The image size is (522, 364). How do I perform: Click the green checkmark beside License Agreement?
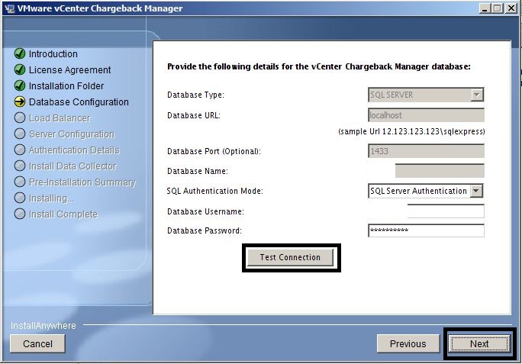[x=20, y=70]
